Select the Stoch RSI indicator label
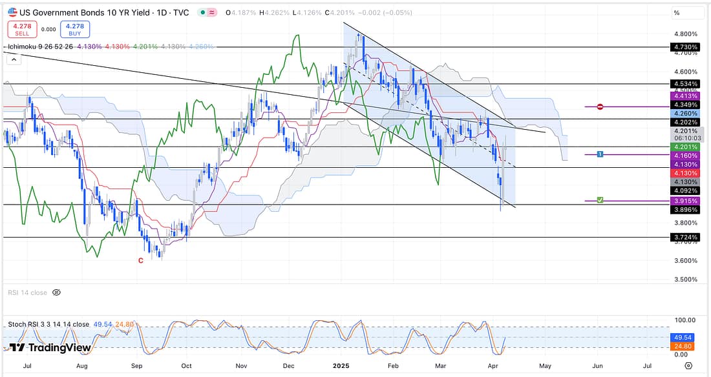Screen dimensions: 711x377 click(x=48, y=324)
